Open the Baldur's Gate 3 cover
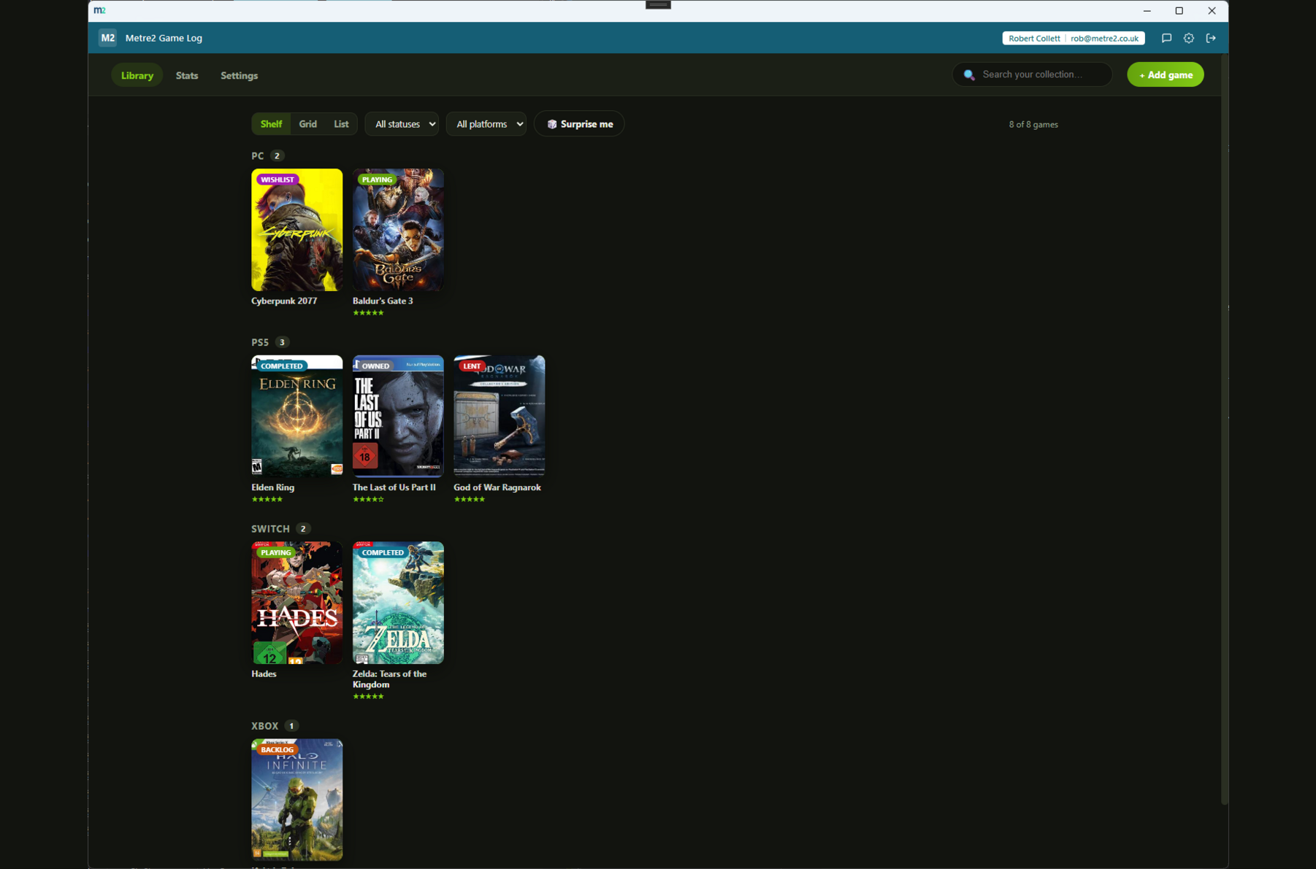Screen dimensions: 1316x869 (x=398, y=230)
